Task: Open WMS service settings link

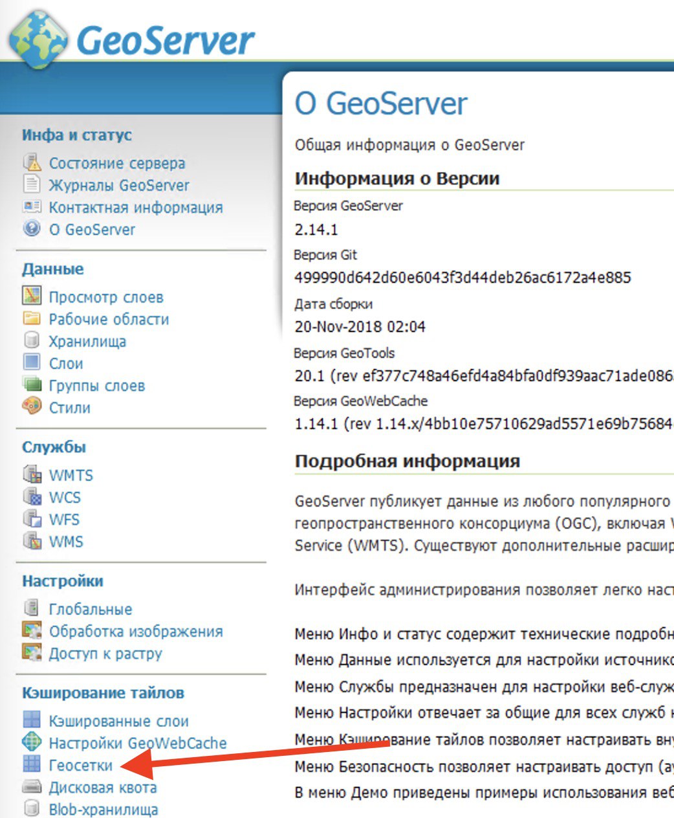Action: pos(67,541)
